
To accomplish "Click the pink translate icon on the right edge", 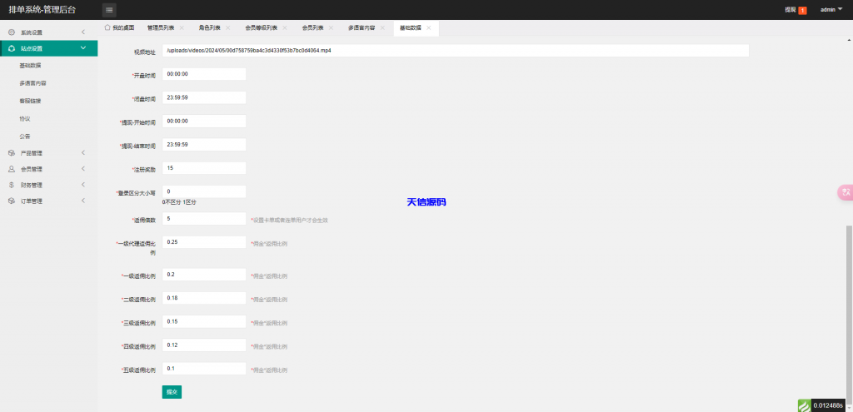I will [x=846, y=193].
